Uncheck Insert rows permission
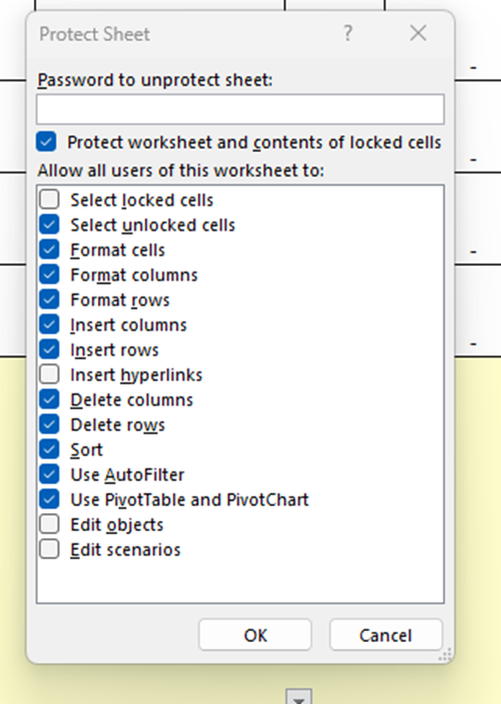 point(49,350)
